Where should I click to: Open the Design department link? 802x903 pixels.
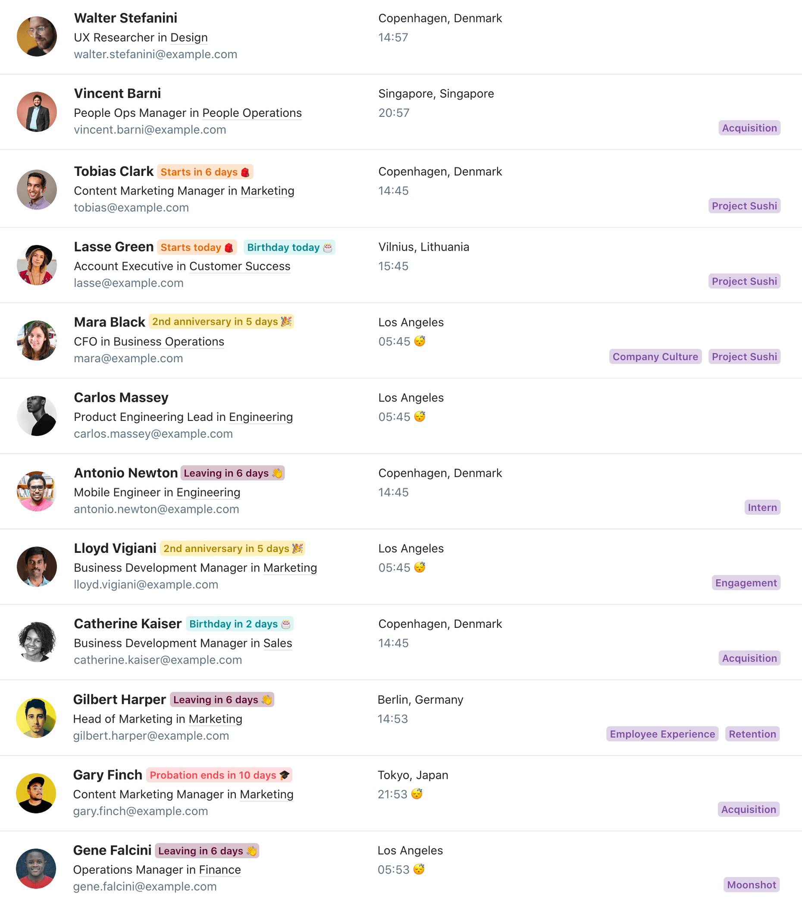[x=189, y=38]
